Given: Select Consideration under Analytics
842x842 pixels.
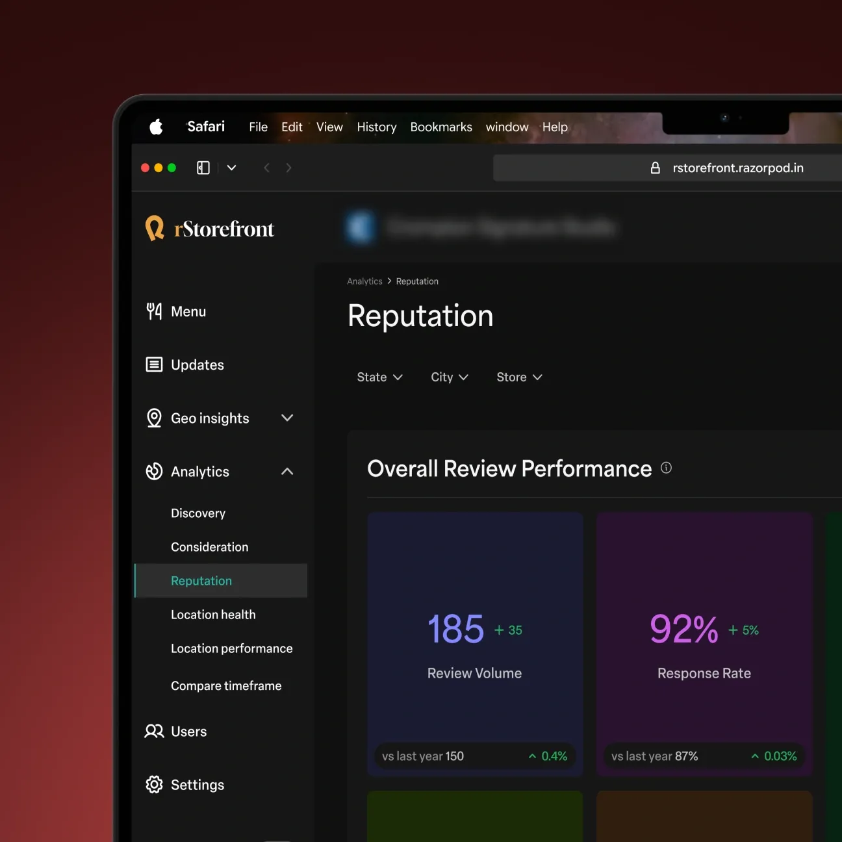Looking at the screenshot, I should coord(209,547).
